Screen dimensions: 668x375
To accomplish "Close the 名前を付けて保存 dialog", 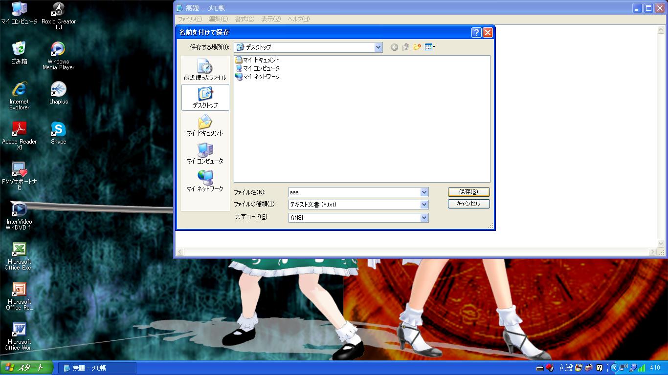I will (x=488, y=32).
